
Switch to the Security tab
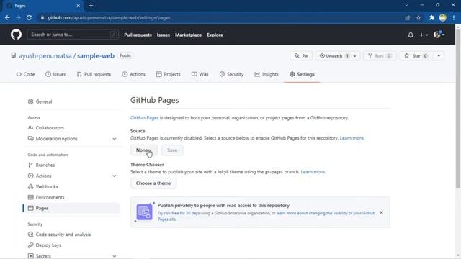tap(231, 74)
